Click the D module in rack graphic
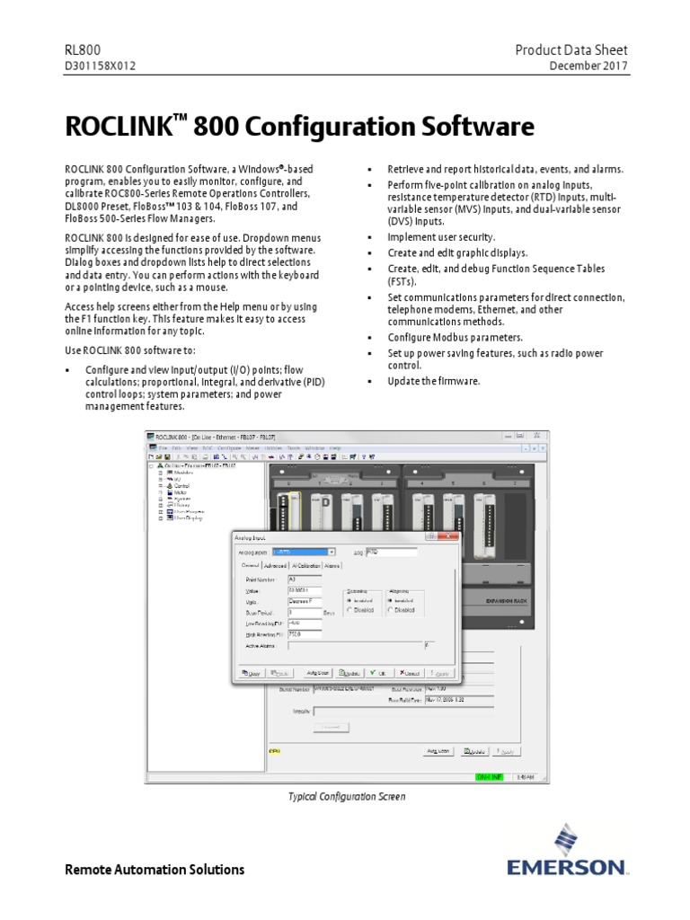 coord(321,513)
